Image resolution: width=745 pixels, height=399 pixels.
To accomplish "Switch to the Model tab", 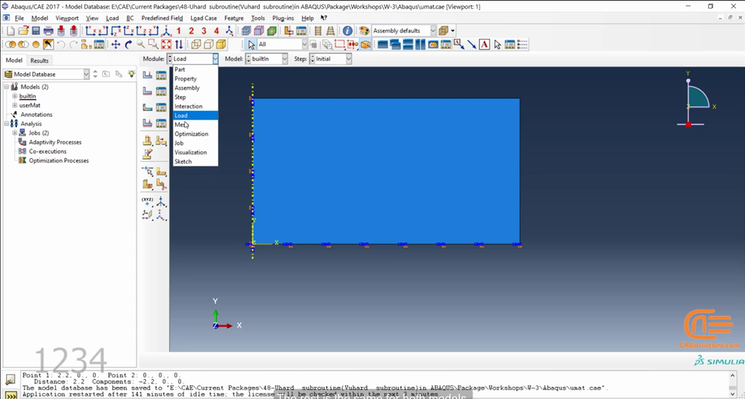I will pos(14,60).
